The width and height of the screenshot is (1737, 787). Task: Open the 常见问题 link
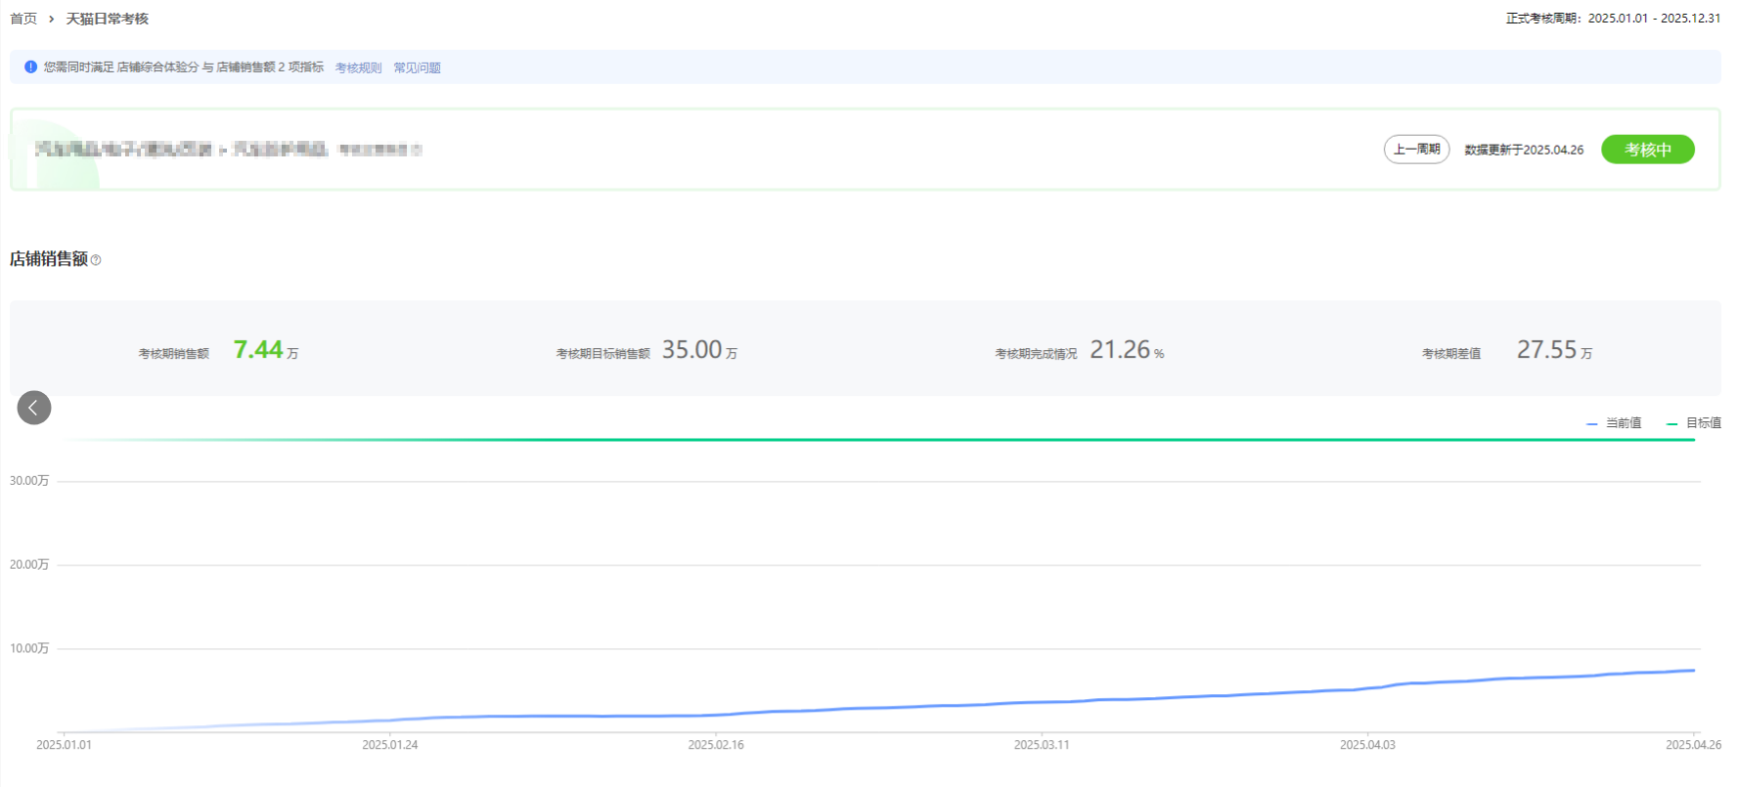(417, 67)
